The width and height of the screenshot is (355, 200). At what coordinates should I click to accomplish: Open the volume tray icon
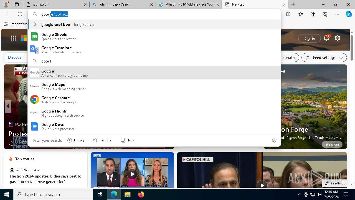pos(319,194)
